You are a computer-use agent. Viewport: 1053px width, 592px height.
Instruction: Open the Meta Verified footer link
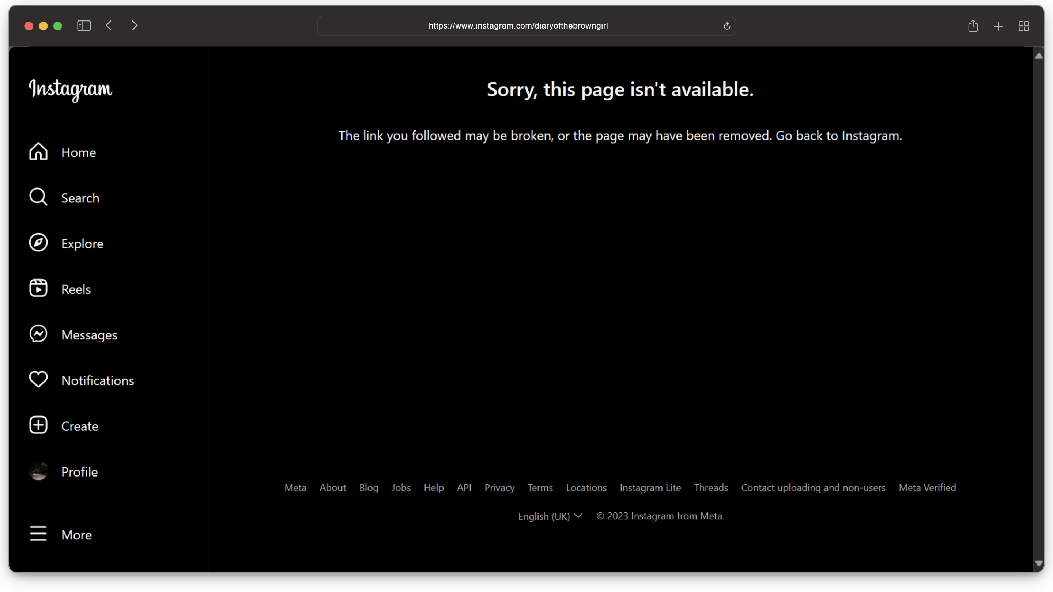(x=927, y=488)
